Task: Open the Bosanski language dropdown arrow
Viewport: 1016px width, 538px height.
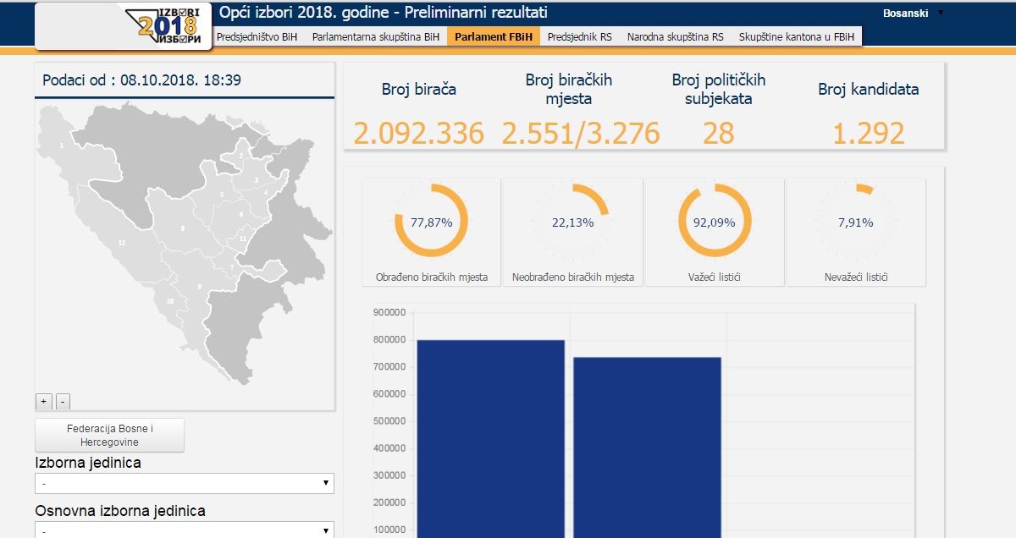Action: 941,14
